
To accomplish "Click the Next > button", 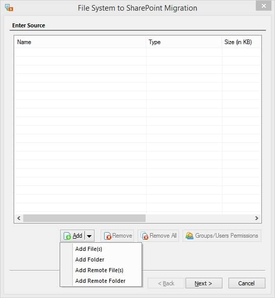I will [204, 283].
